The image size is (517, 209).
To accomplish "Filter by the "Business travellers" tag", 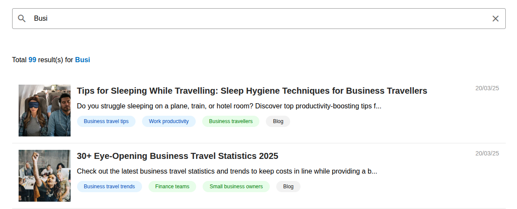I will coord(231,121).
